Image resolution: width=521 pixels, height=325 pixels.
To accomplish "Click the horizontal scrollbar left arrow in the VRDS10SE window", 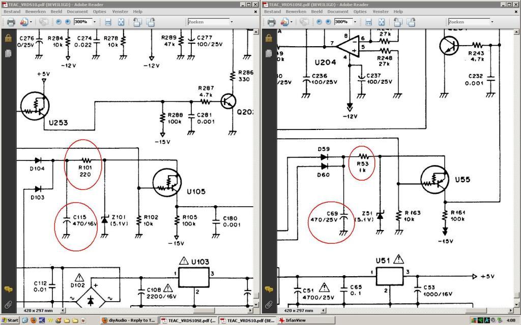I will click(323, 311).
